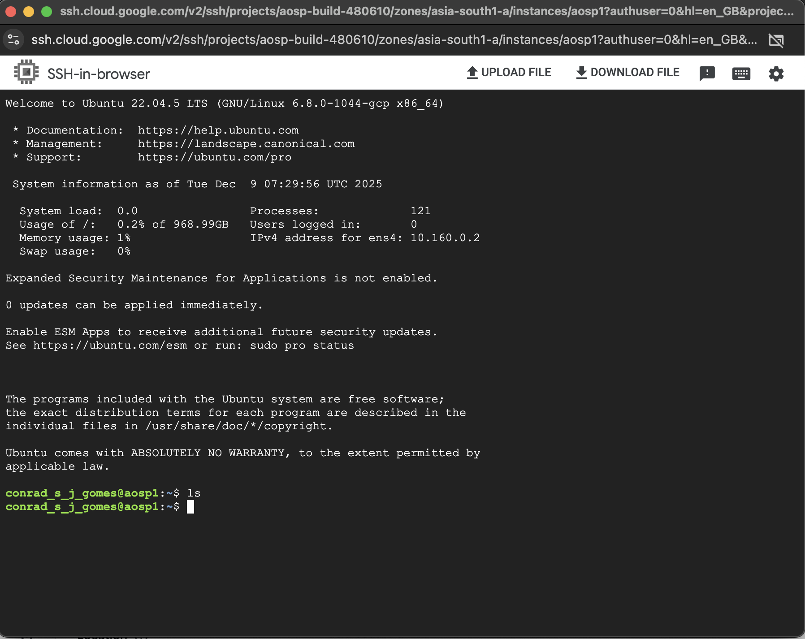The height and width of the screenshot is (639, 805).
Task: Open the SSH-in-browser settings gear
Action: pyautogui.click(x=777, y=73)
